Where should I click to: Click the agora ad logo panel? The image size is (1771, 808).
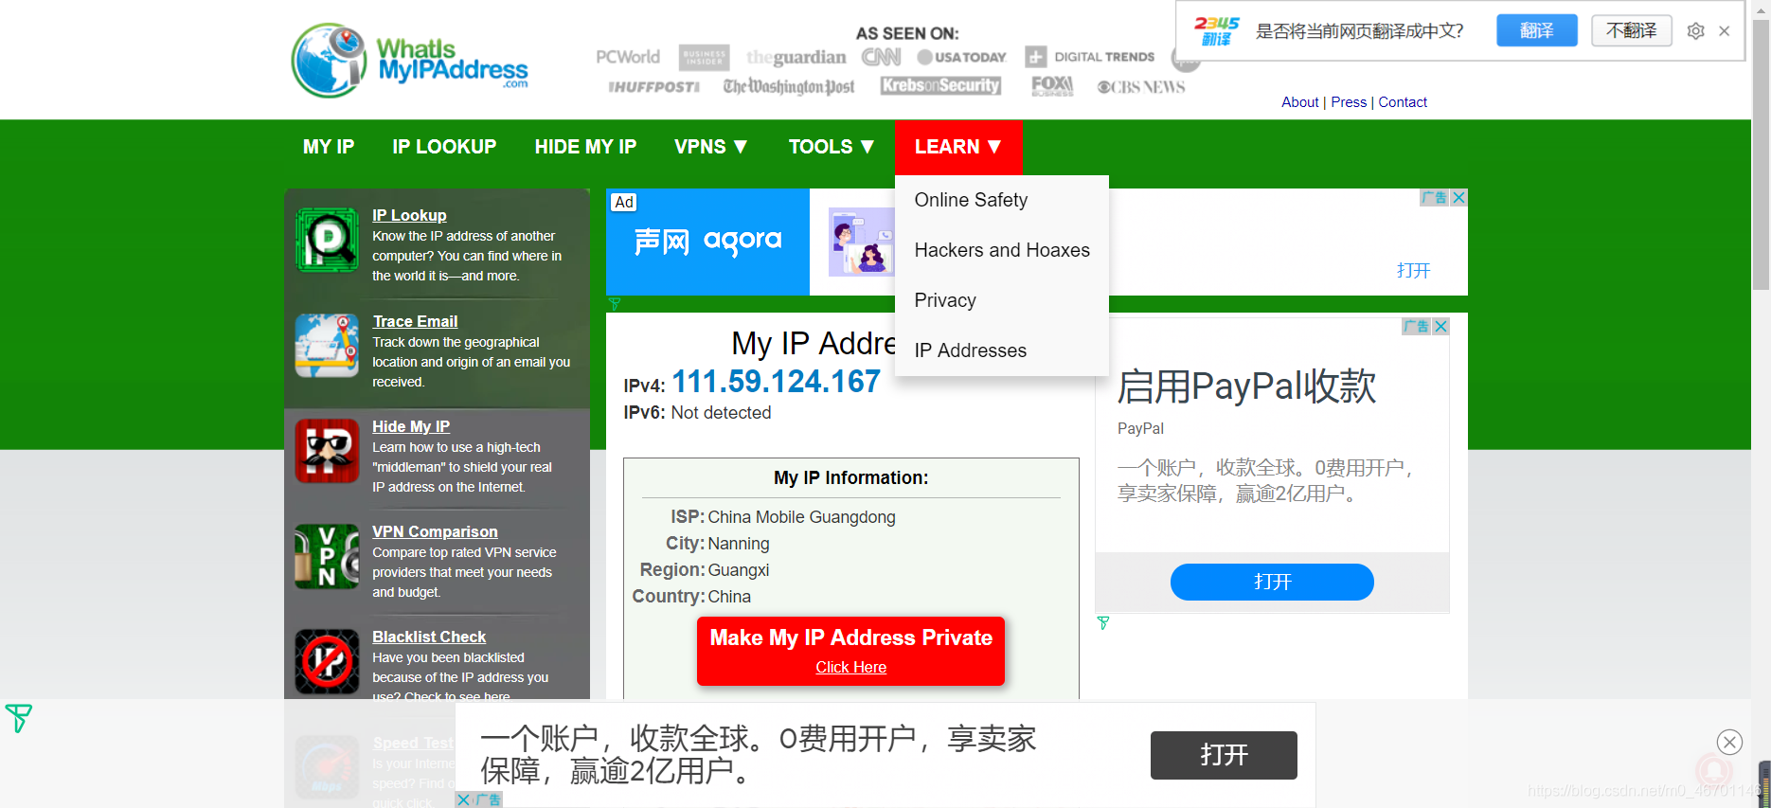coord(707,242)
